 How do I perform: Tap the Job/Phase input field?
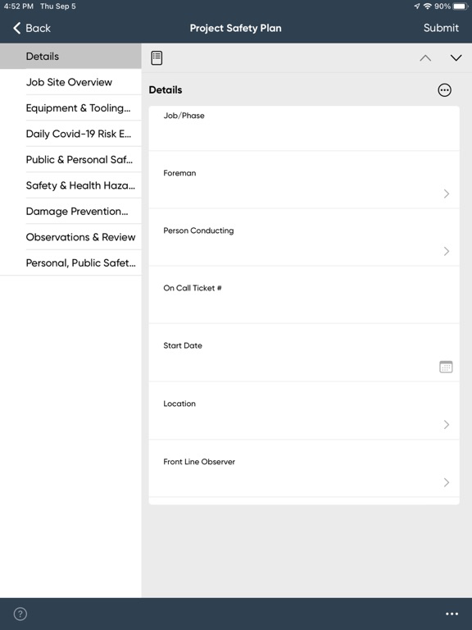tap(304, 129)
